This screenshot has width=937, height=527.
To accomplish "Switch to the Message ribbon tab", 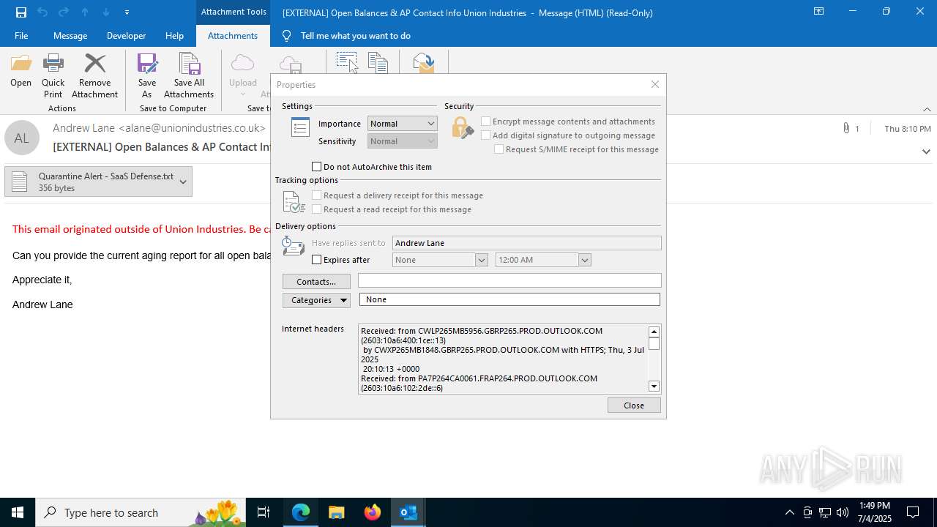I will point(70,36).
